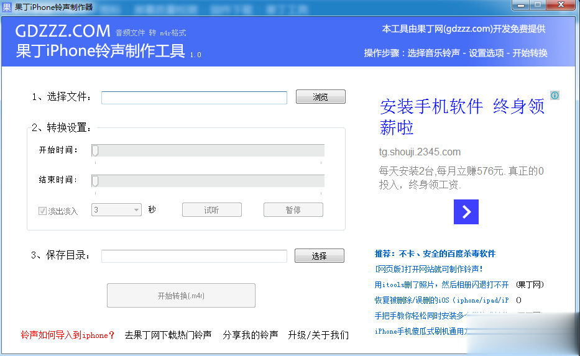This screenshot has width=580, height=356.
Task: Open the 去果丁网下载热门铃声 link
Action: 168,335
